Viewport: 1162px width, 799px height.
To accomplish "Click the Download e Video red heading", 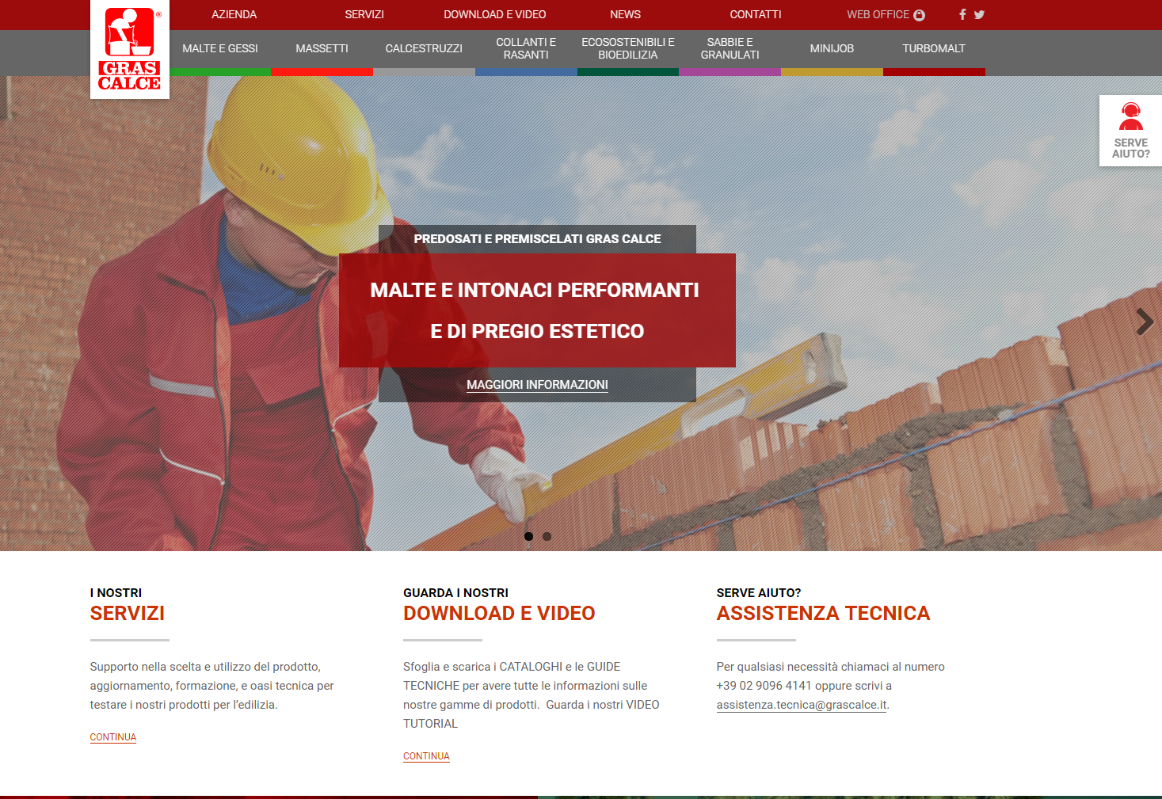I will pyautogui.click(x=499, y=614).
